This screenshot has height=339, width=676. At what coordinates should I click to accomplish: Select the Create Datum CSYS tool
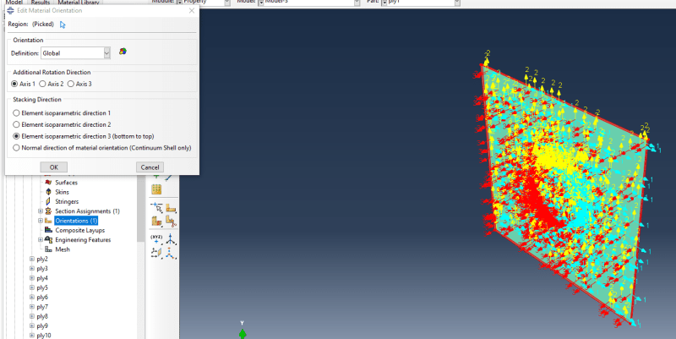[x=172, y=253]
